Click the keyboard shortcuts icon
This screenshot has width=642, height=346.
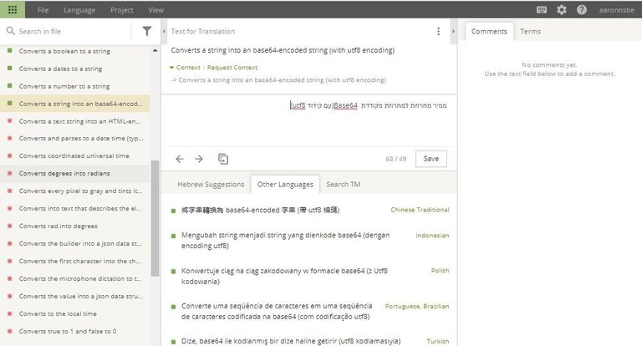[542, 10]
